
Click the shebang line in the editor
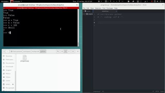(109, 14)
